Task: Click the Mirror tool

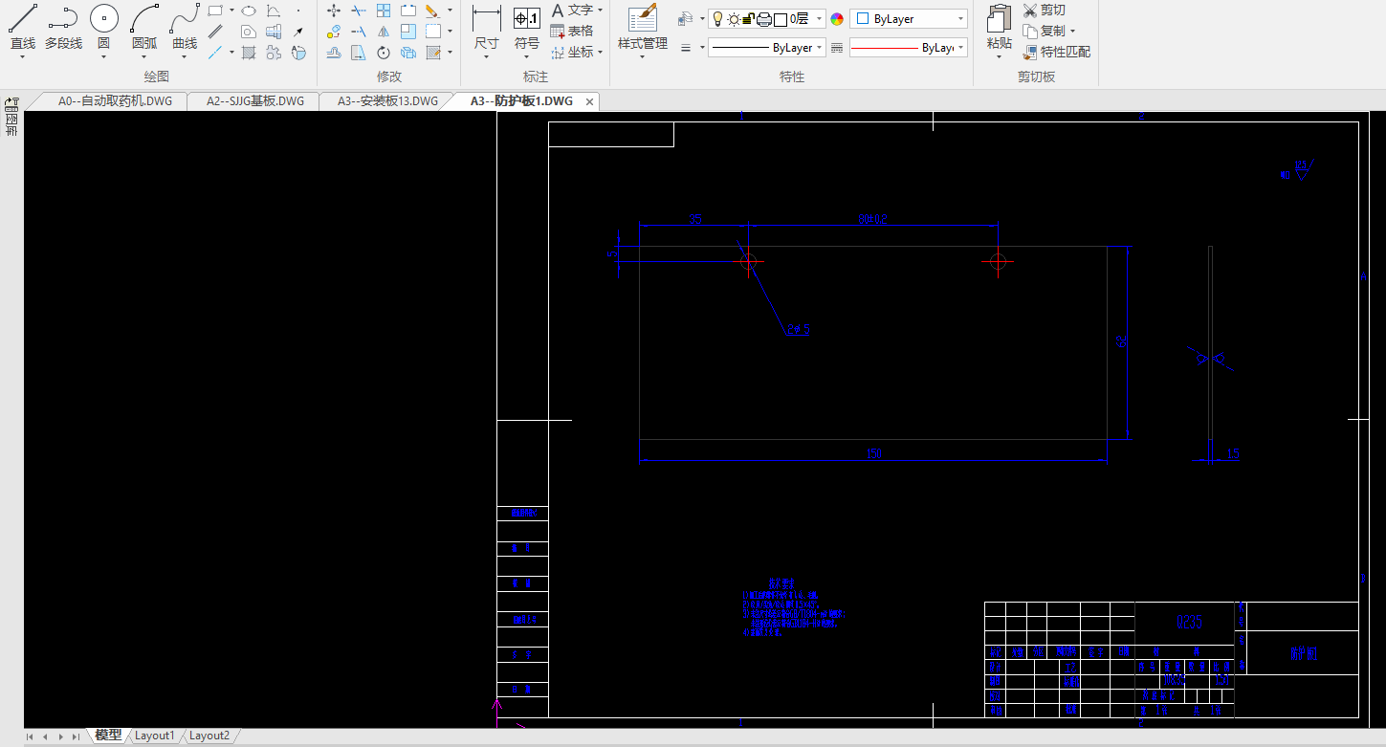Action: [x=383, y=32]
